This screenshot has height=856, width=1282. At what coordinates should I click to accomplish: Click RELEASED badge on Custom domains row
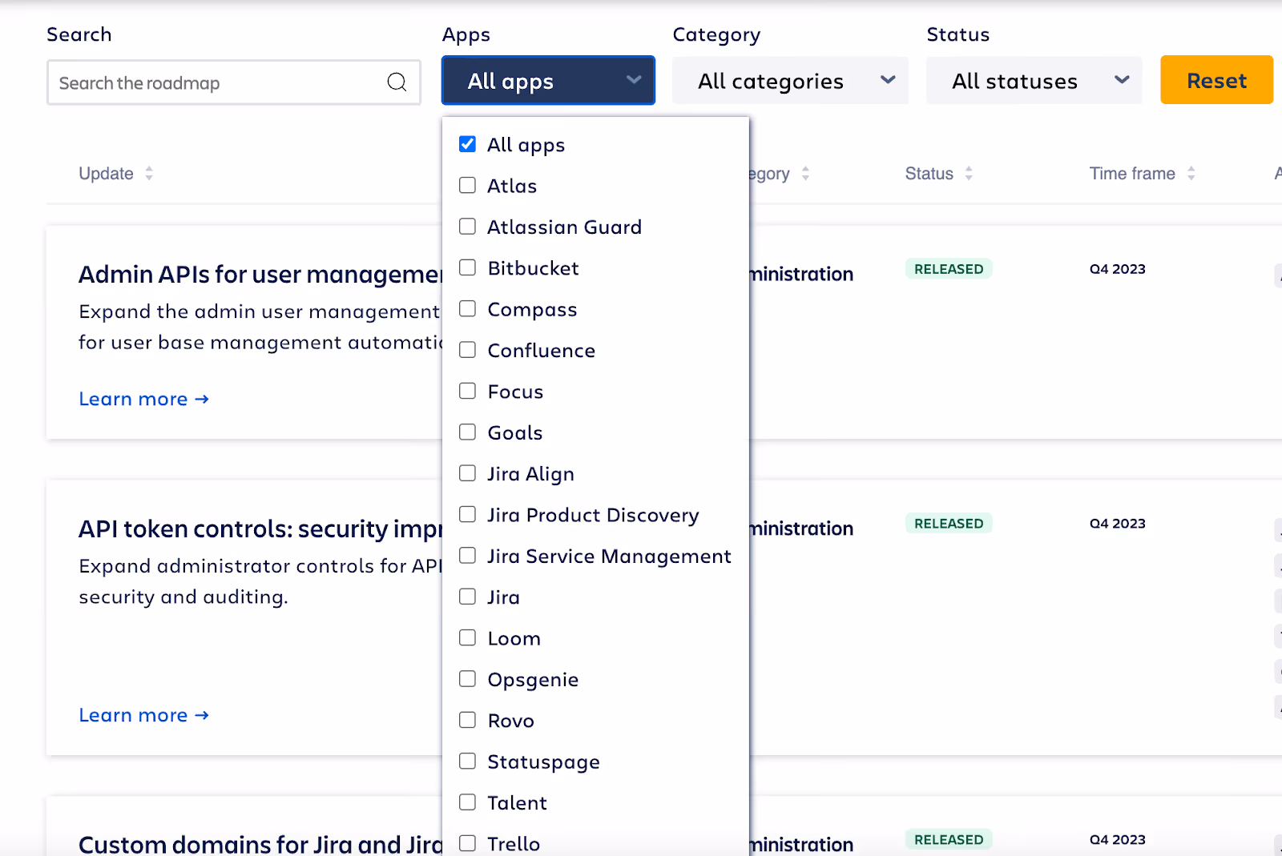tap(949, 839)
